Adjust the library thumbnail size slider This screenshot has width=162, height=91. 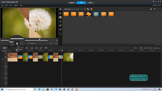[155, 9]
